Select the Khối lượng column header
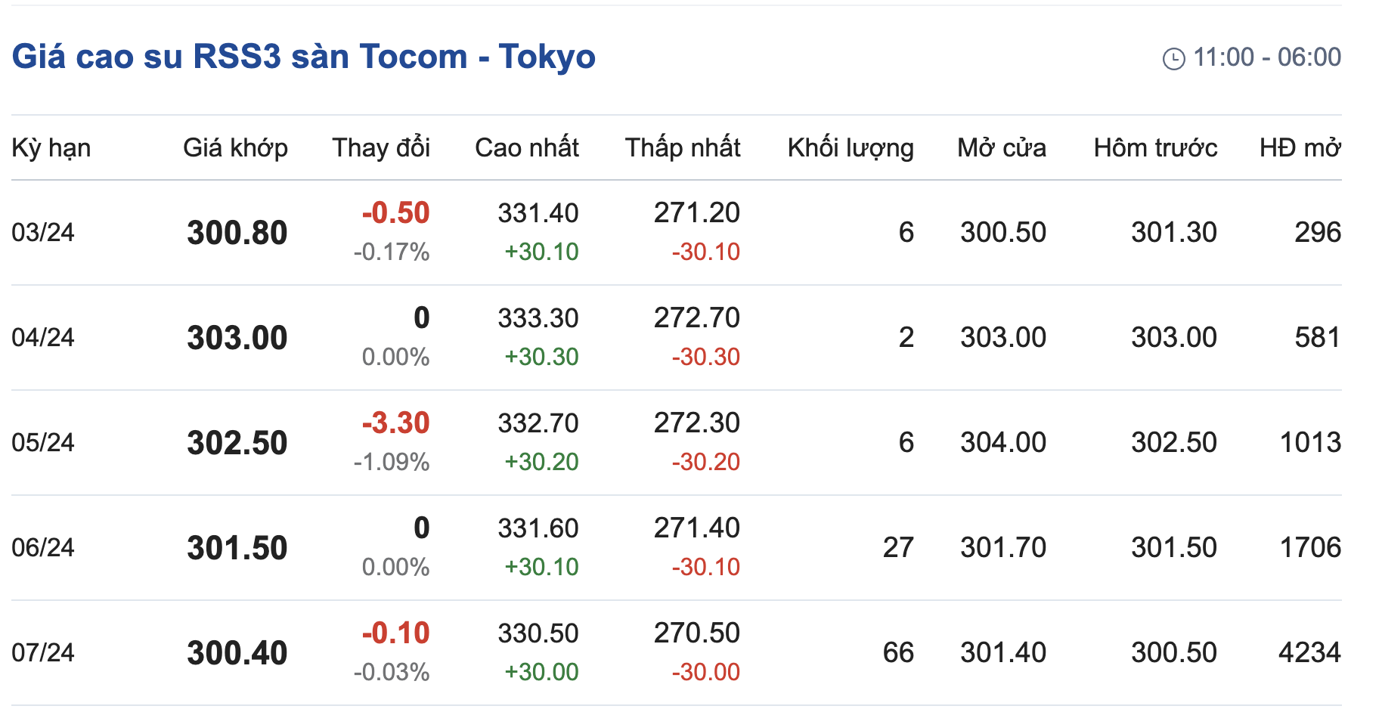This screenshot has height=709, width=1382. pyautogui.click(x=850, y=148)
